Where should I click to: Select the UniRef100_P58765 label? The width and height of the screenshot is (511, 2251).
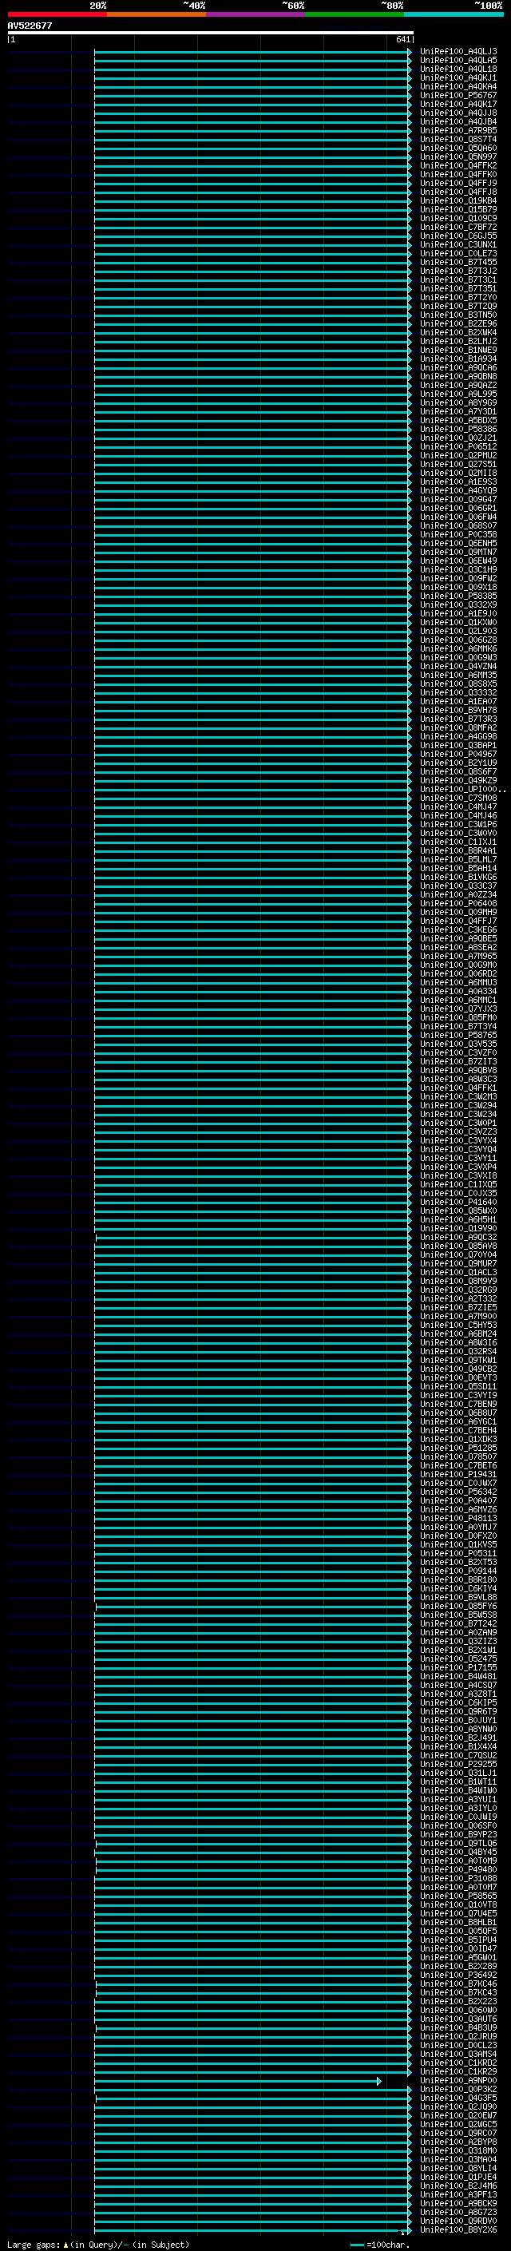click(x=458, y=1036)
